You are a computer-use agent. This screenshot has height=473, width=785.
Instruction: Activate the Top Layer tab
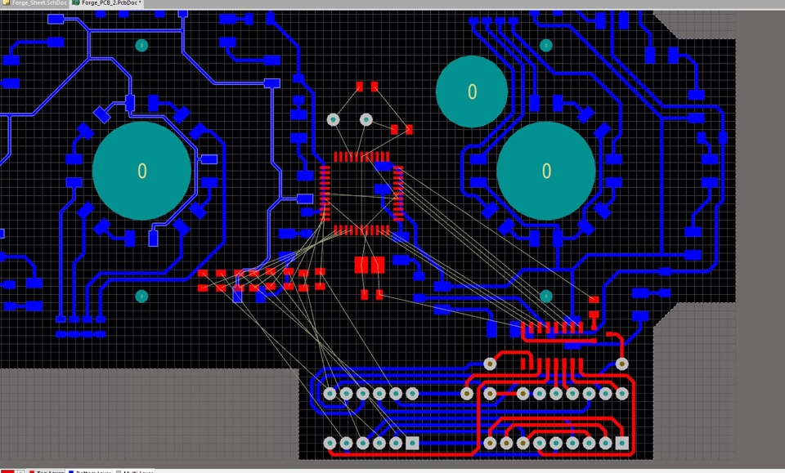46,471
